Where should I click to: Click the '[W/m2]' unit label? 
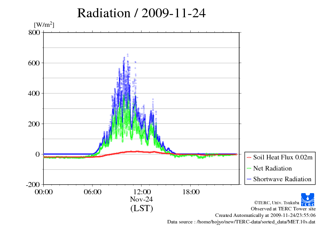pos(44,25)
